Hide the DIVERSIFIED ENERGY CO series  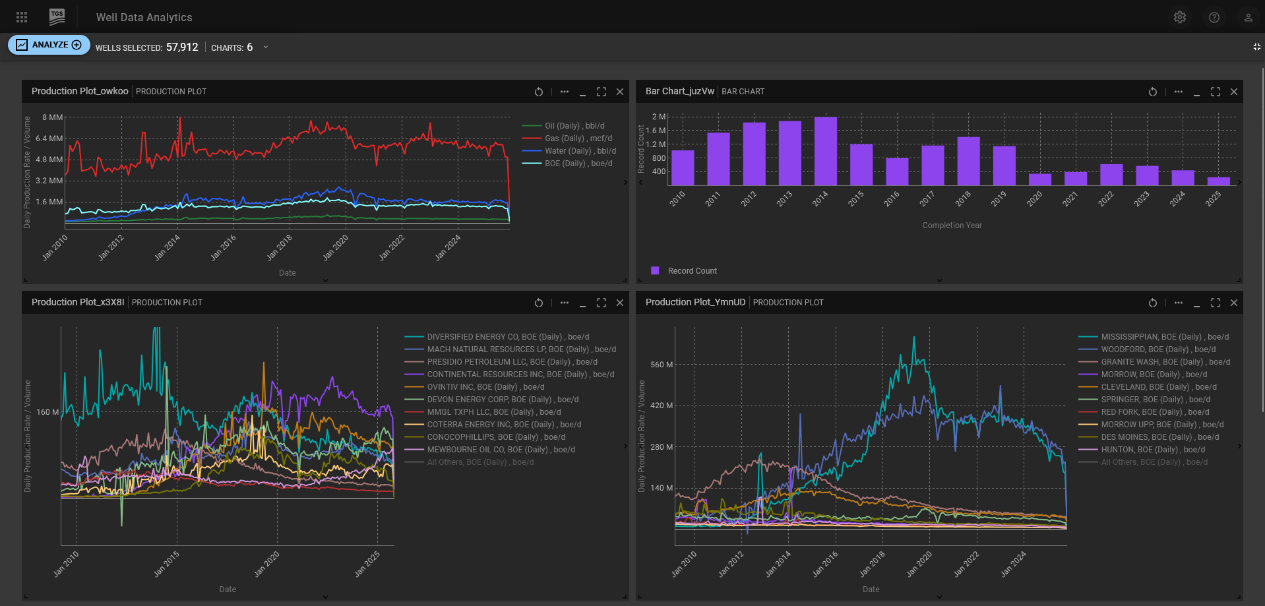[507, 337]
